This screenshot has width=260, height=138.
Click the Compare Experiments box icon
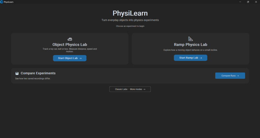point(17,73)
